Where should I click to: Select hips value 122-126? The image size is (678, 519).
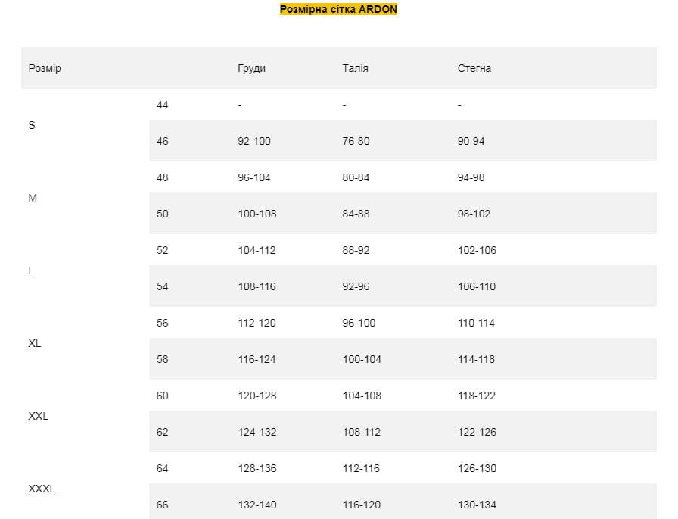point(477,432)
